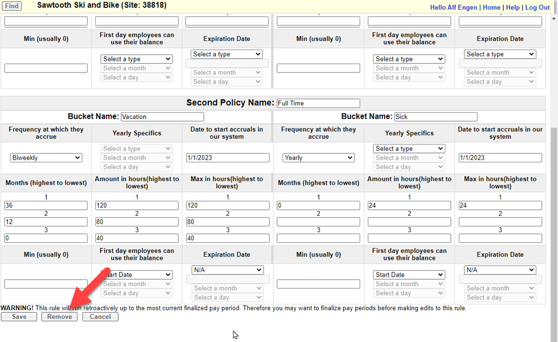Open the Home link
This screenshot has width=558, height=342.
491,7
